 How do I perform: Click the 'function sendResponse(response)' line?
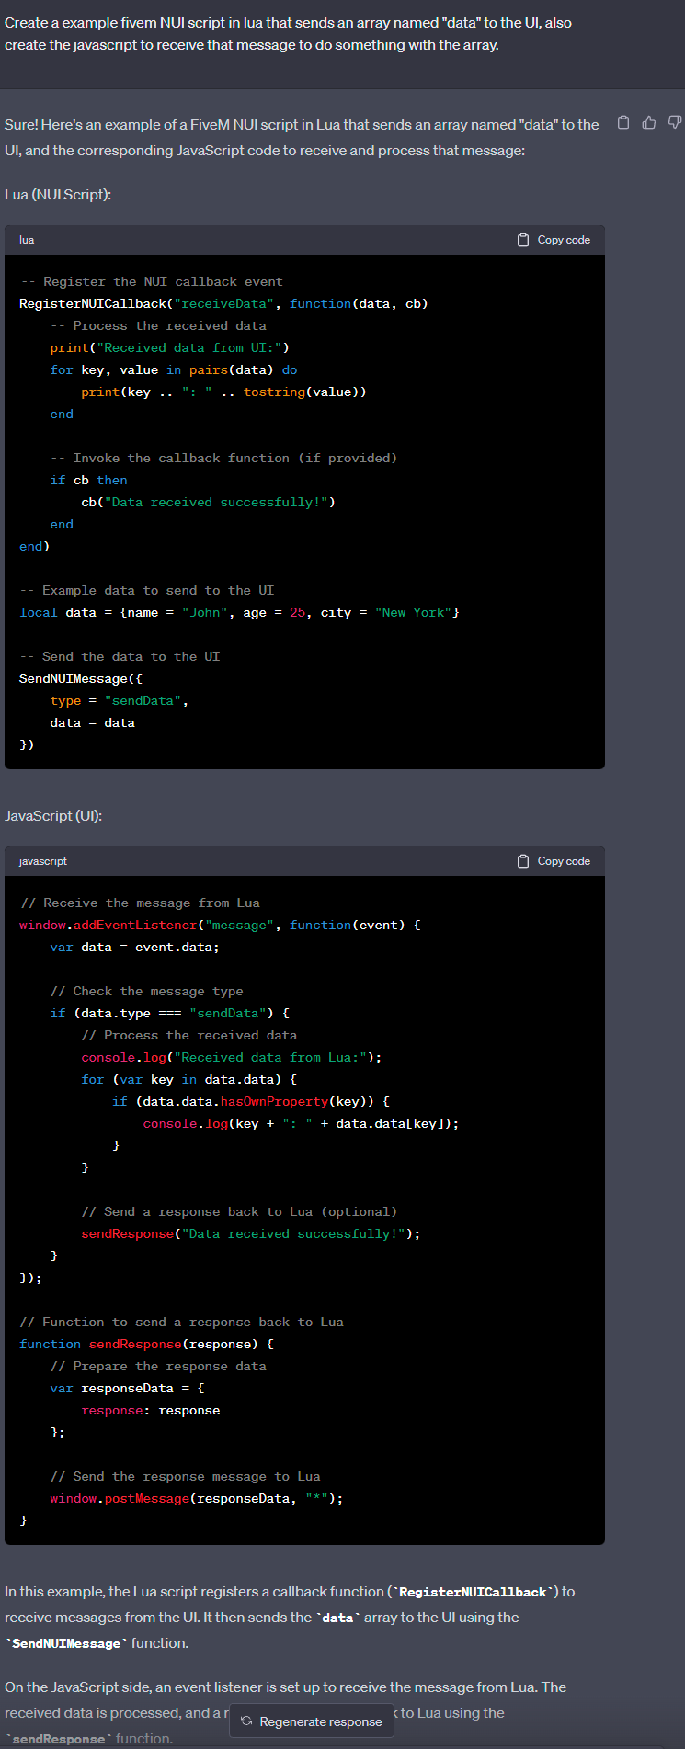point(147,1344)
